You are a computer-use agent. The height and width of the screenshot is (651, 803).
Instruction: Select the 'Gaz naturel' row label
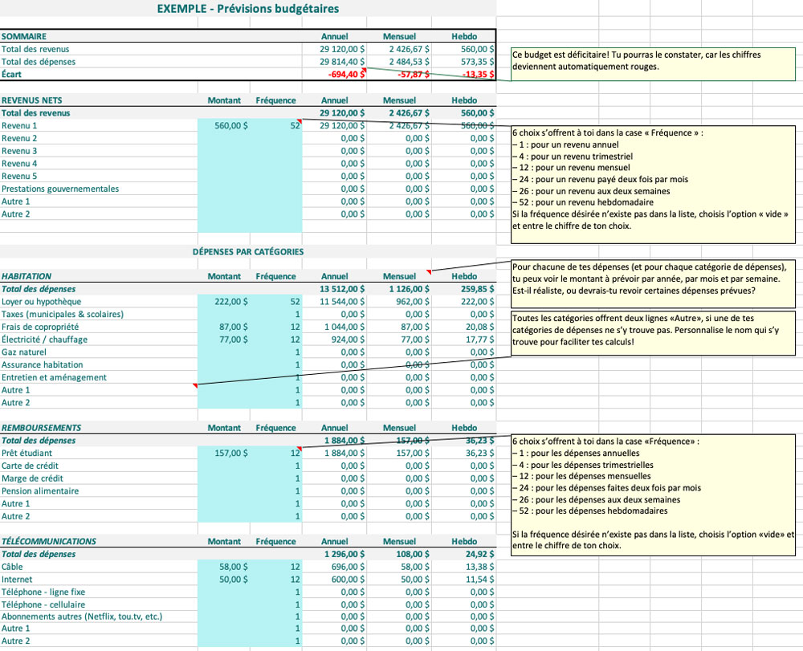(23, 352)
